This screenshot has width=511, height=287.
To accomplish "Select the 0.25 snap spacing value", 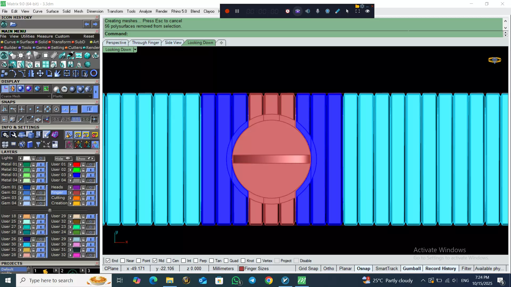I will [x=66, y=119].
